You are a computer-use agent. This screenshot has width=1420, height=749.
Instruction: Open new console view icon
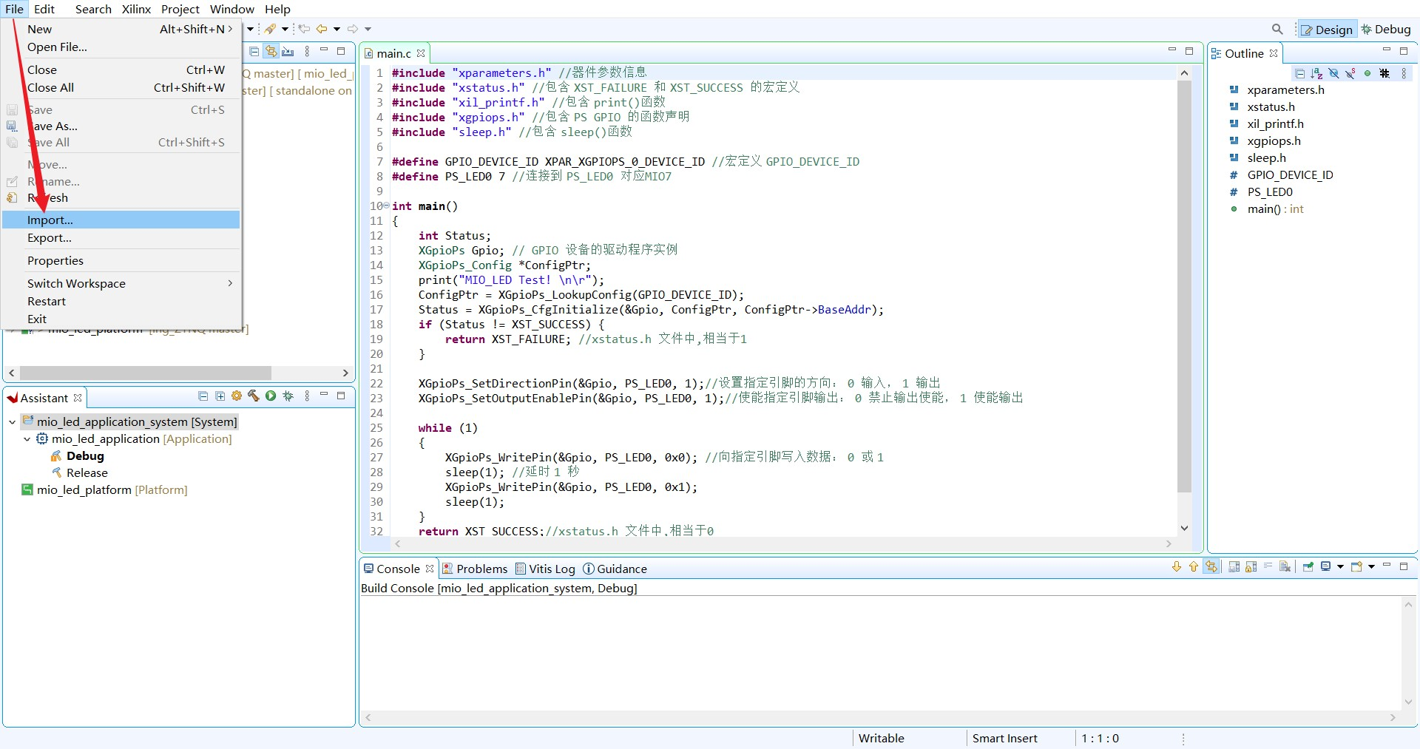(x=1356, y=567)
